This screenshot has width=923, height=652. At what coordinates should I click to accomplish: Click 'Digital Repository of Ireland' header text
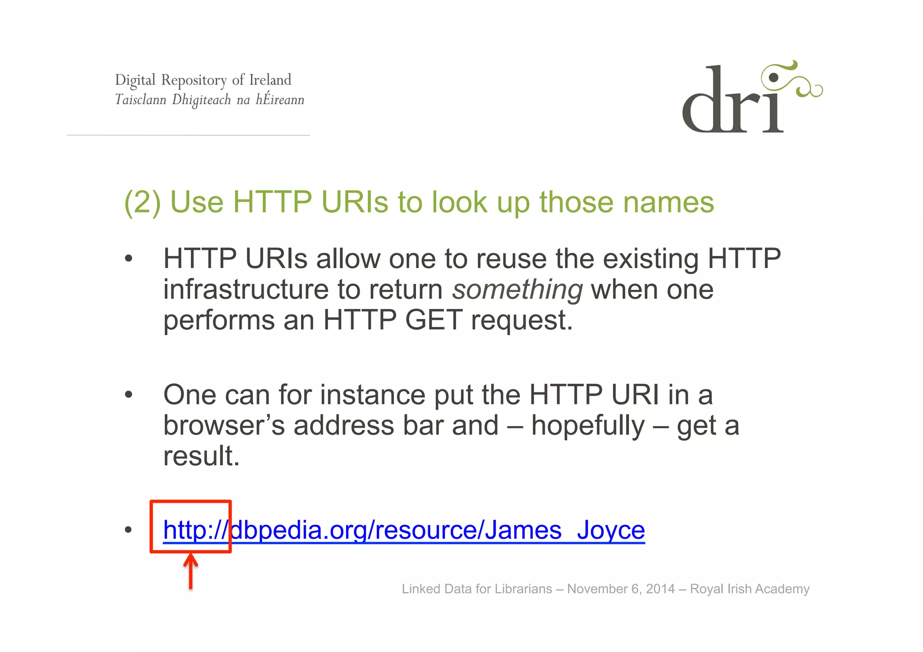[203, 80]
